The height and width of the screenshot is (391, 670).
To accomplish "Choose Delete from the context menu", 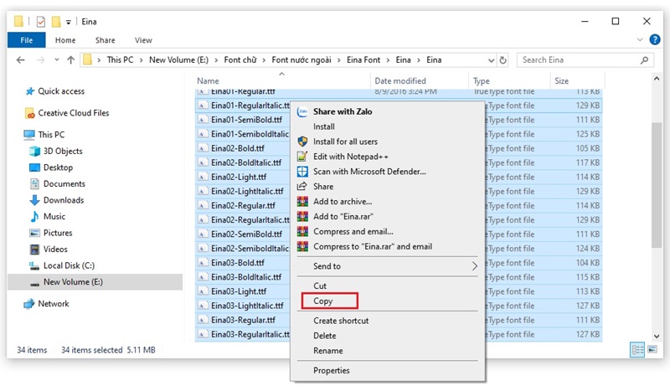I will point(325,336).
